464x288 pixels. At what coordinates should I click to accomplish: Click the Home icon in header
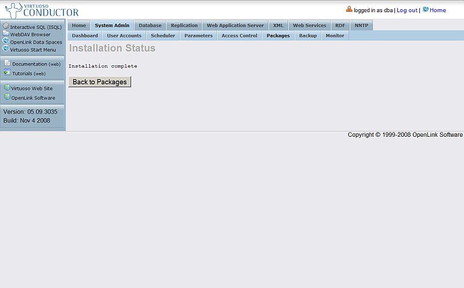426,9
